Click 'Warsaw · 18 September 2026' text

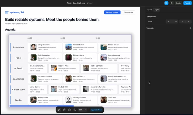(x=16, y=24)
